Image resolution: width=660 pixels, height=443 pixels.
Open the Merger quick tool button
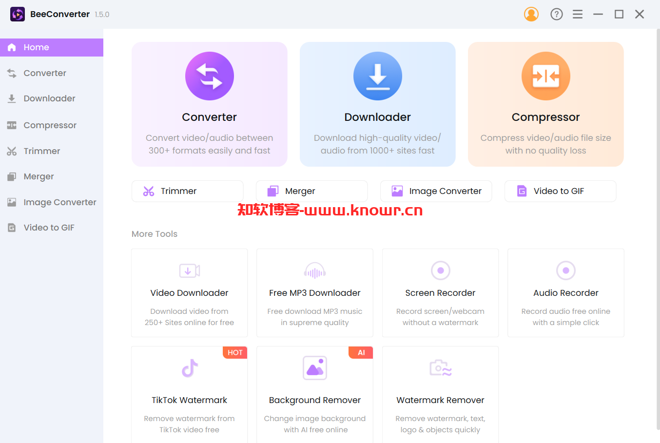pos(312,191)
